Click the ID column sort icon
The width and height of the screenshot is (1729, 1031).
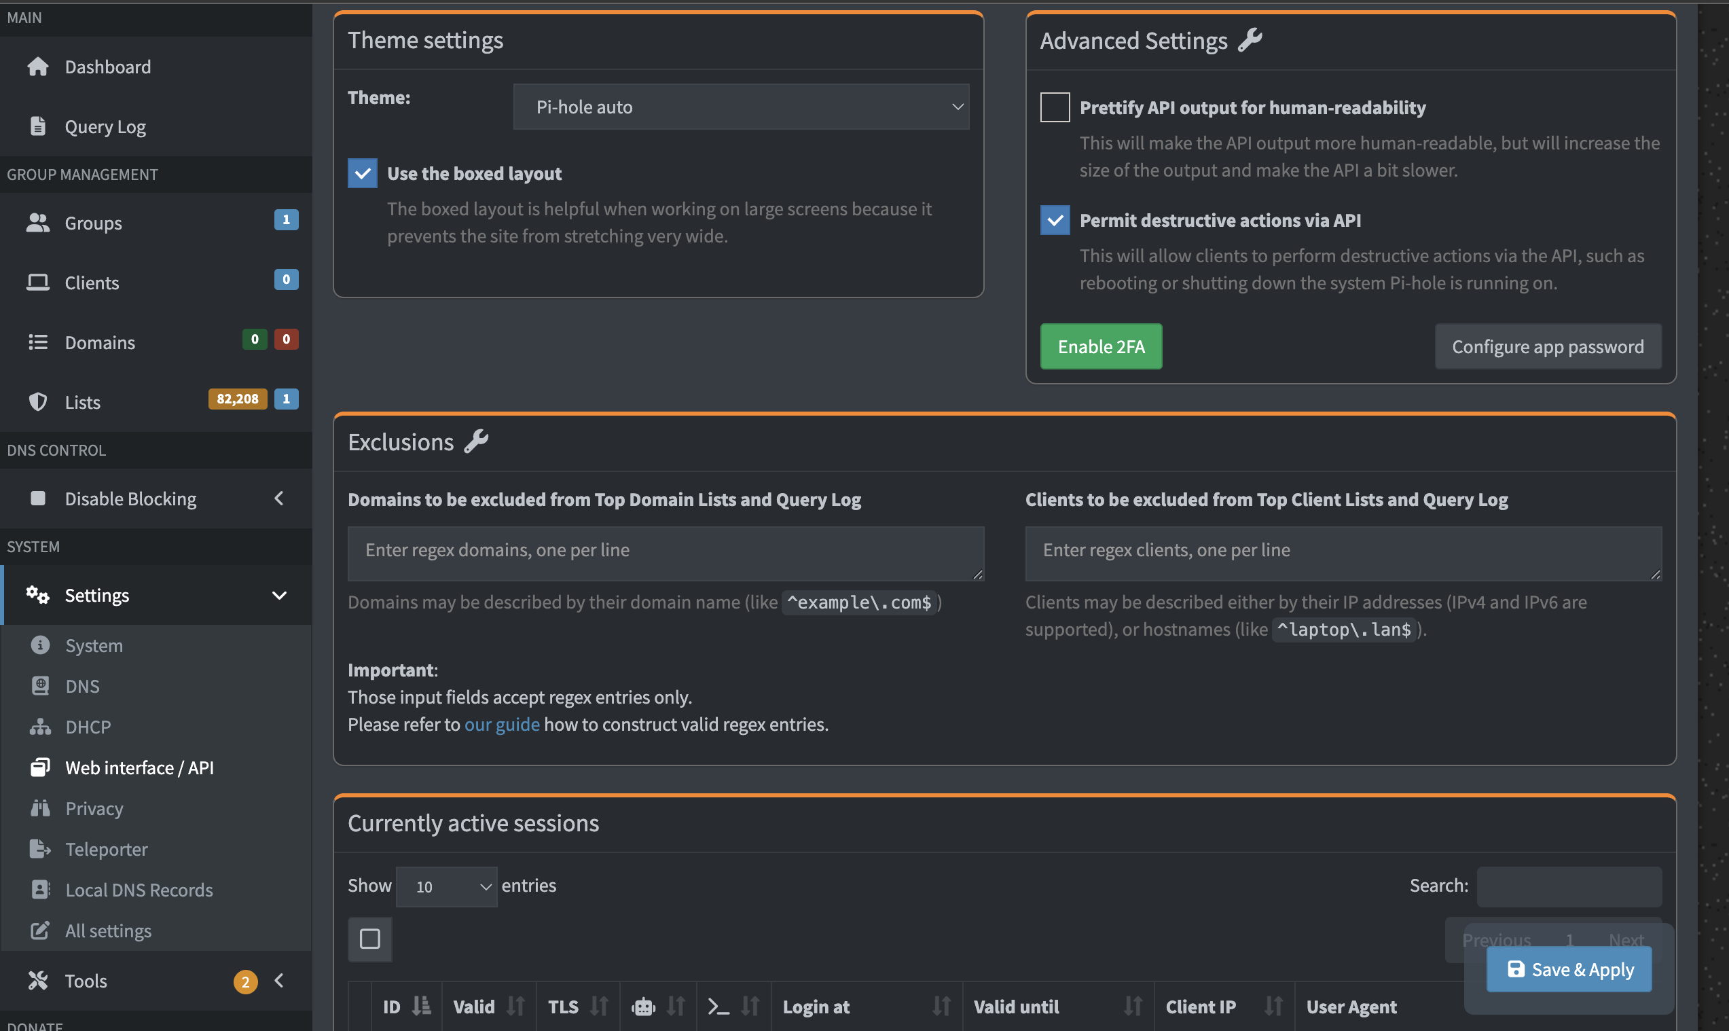point(422,1007)
